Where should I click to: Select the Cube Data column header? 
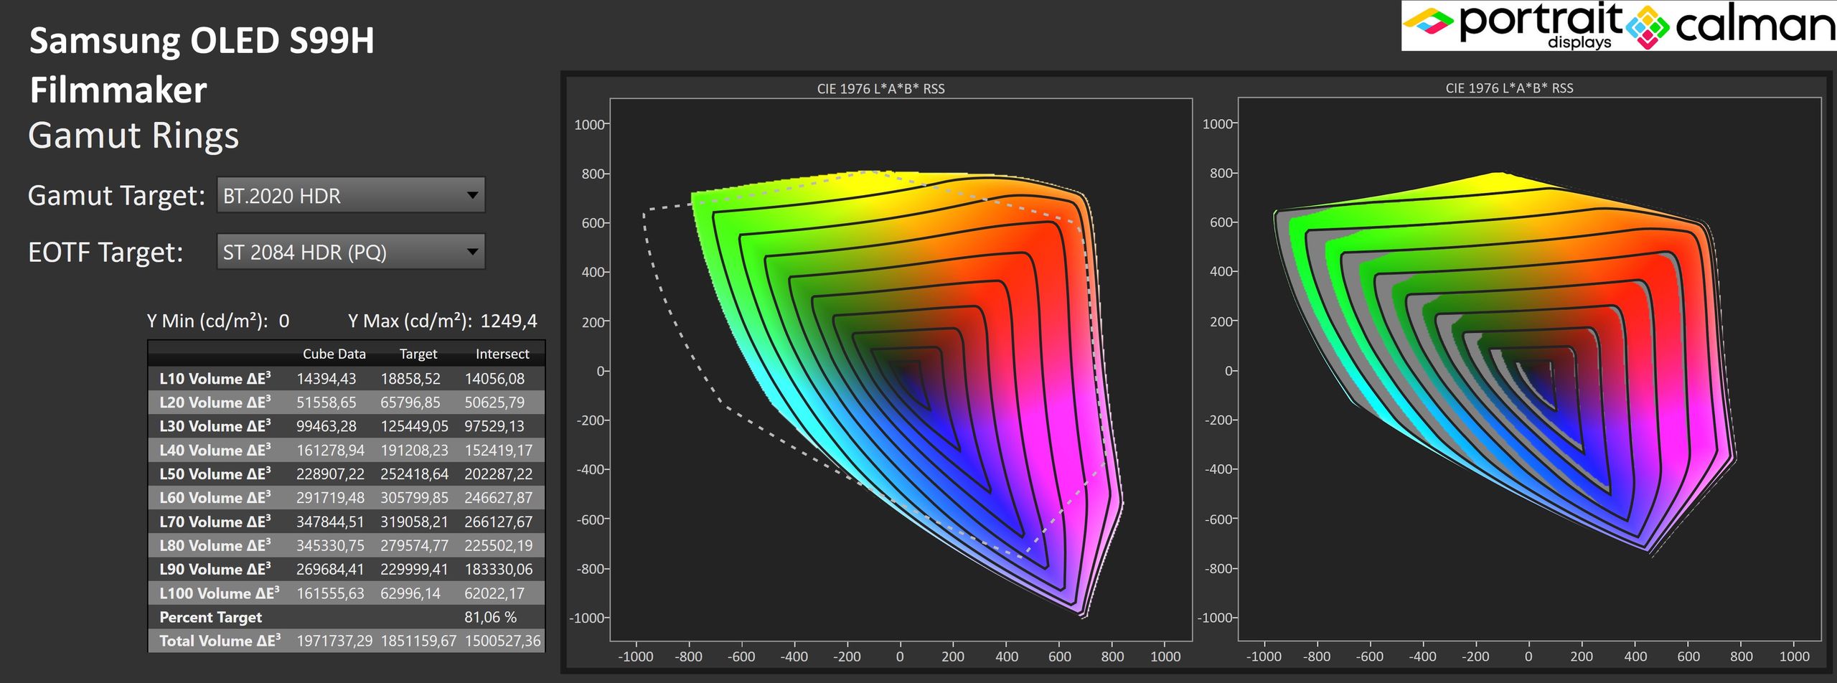[334, 354]
